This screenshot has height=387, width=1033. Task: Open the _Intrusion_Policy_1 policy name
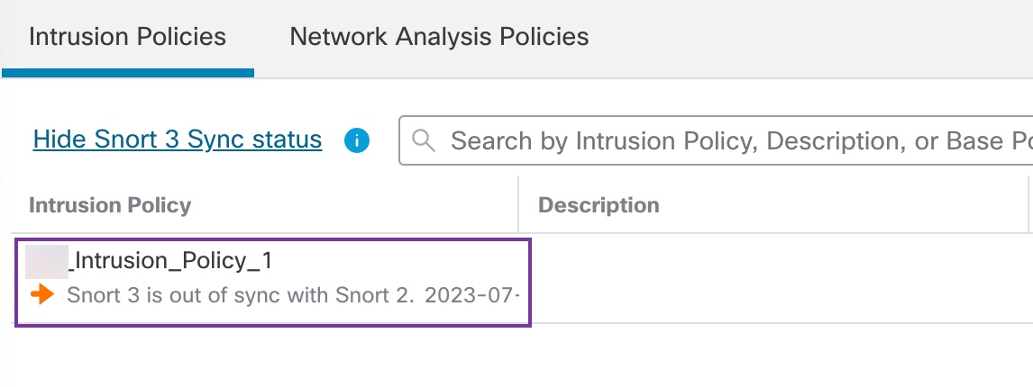pos(171,261)
